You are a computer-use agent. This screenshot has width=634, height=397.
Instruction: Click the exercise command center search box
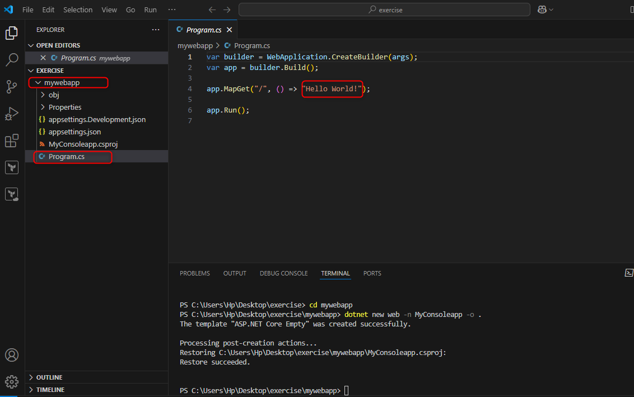click(384, 10)
